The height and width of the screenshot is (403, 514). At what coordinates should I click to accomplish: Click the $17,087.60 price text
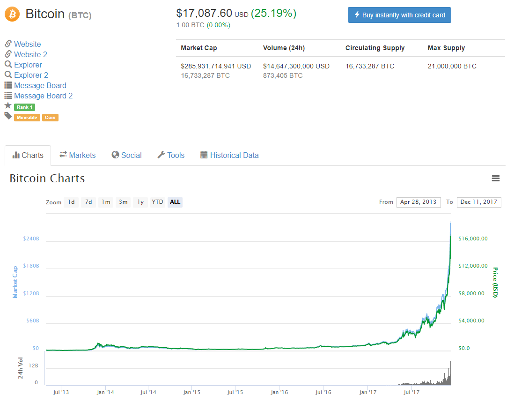204,14
